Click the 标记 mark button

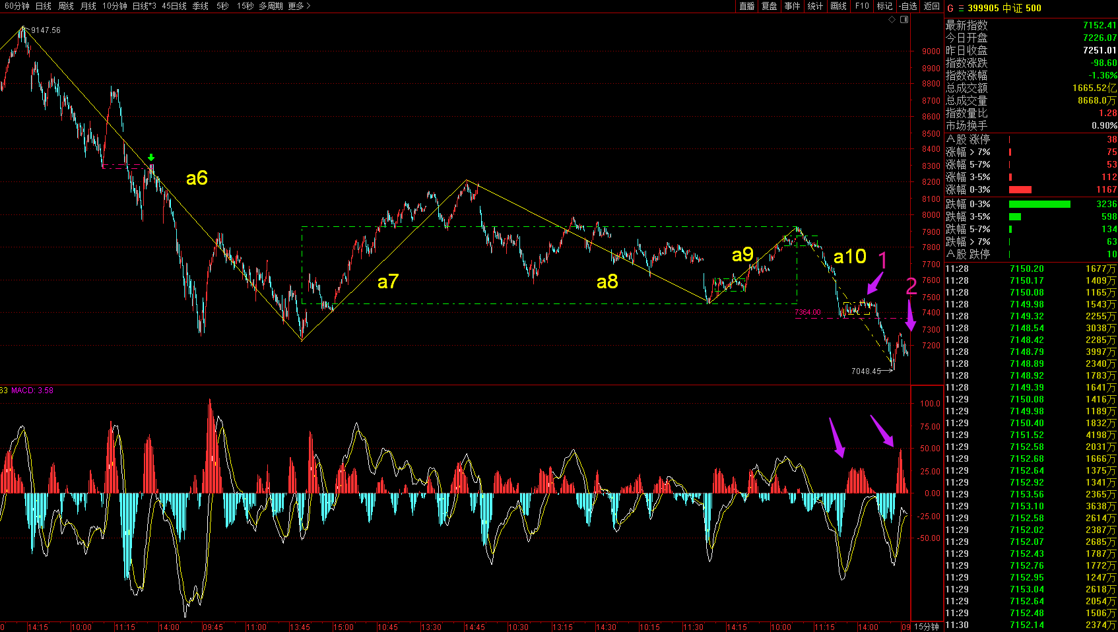(x=885, y=6)
